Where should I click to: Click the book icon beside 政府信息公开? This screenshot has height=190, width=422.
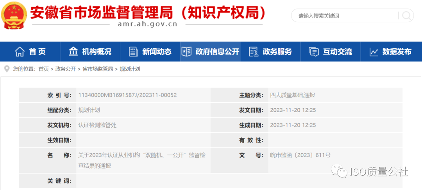pos(186,51)
